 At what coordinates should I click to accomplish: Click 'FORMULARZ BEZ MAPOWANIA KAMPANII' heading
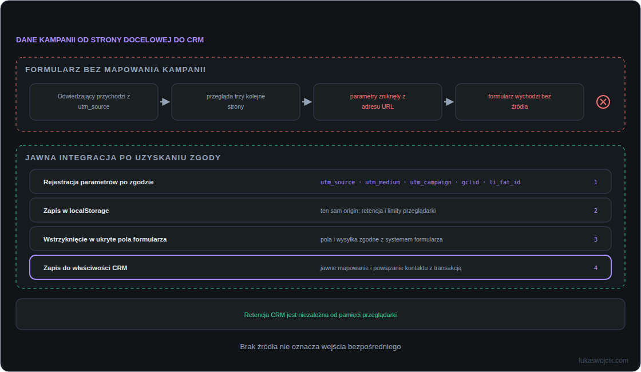click(115, 69)
